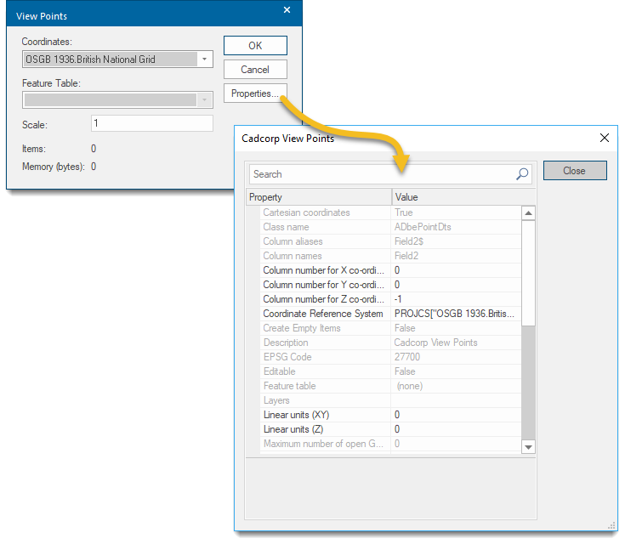Click the OK button

(255, 45)
